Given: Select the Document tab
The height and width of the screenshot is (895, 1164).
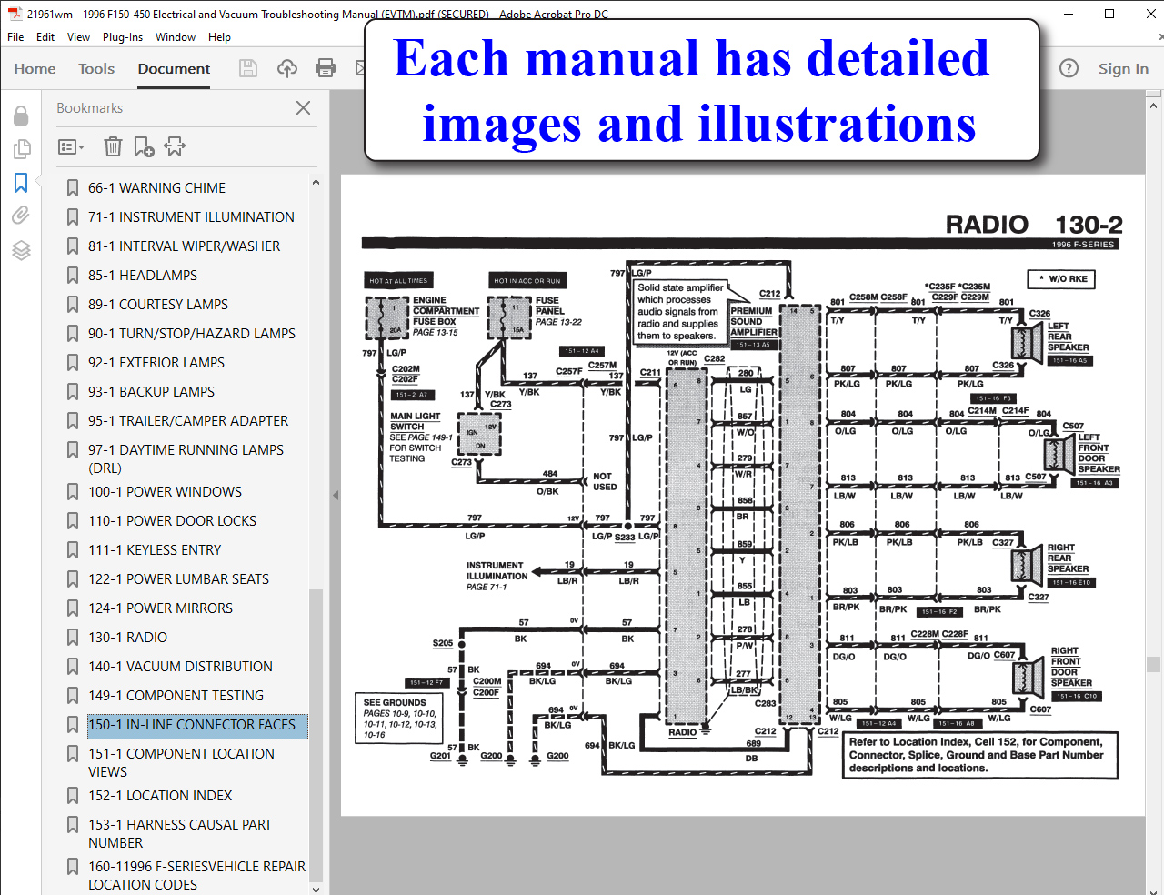Looking at the screenshot, I should 174,69.
